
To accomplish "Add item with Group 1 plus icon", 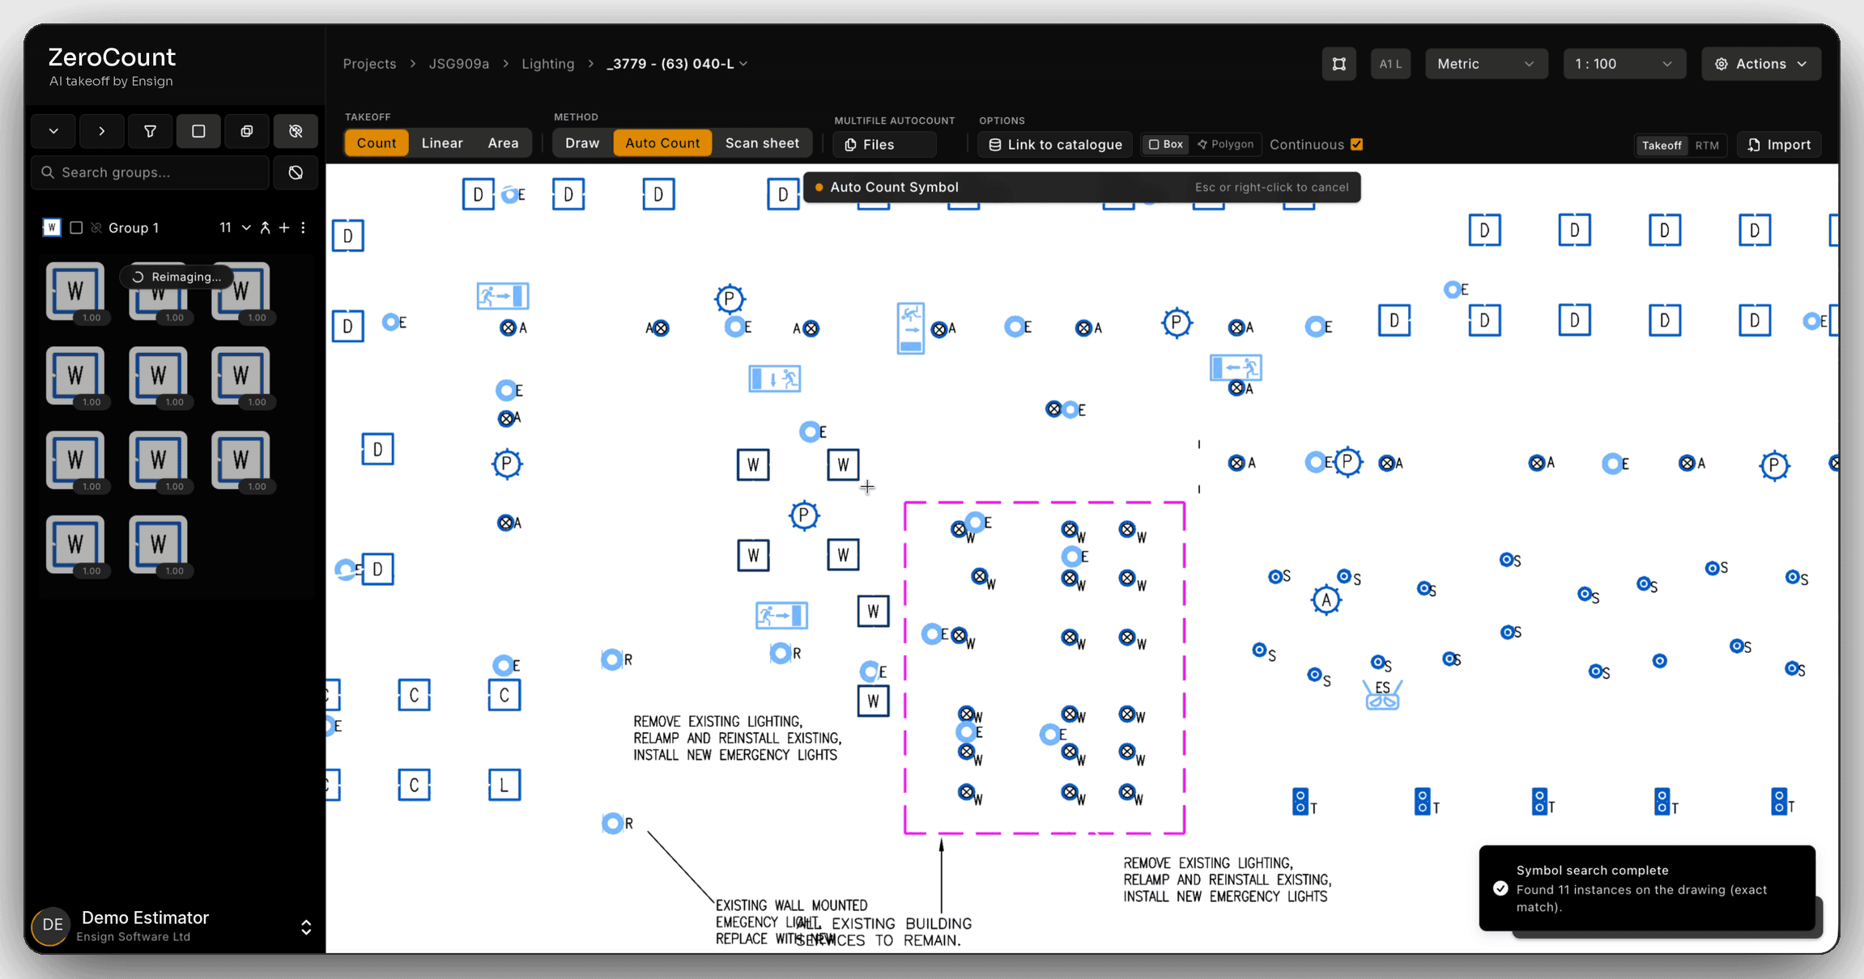I will pos(284,228).
